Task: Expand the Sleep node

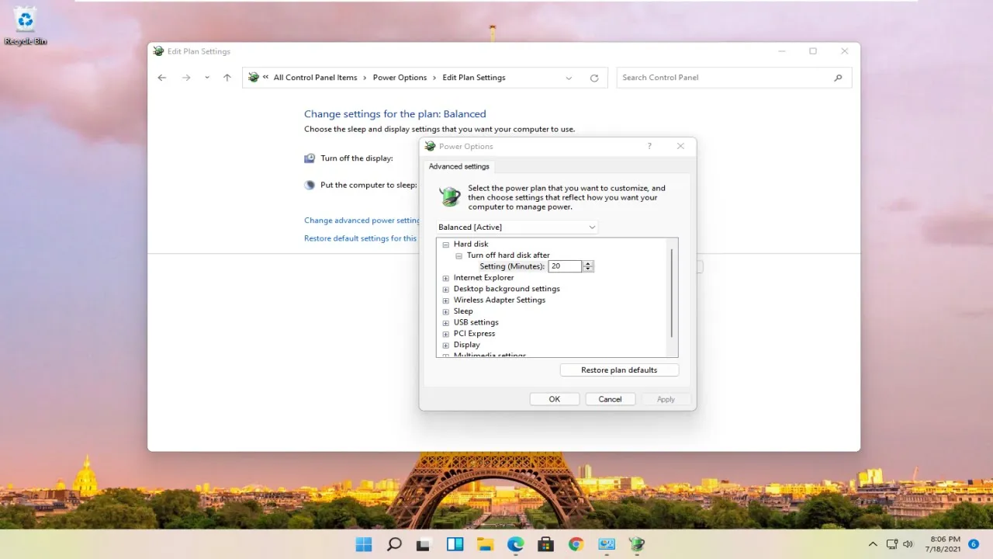Action: (446, 311)
